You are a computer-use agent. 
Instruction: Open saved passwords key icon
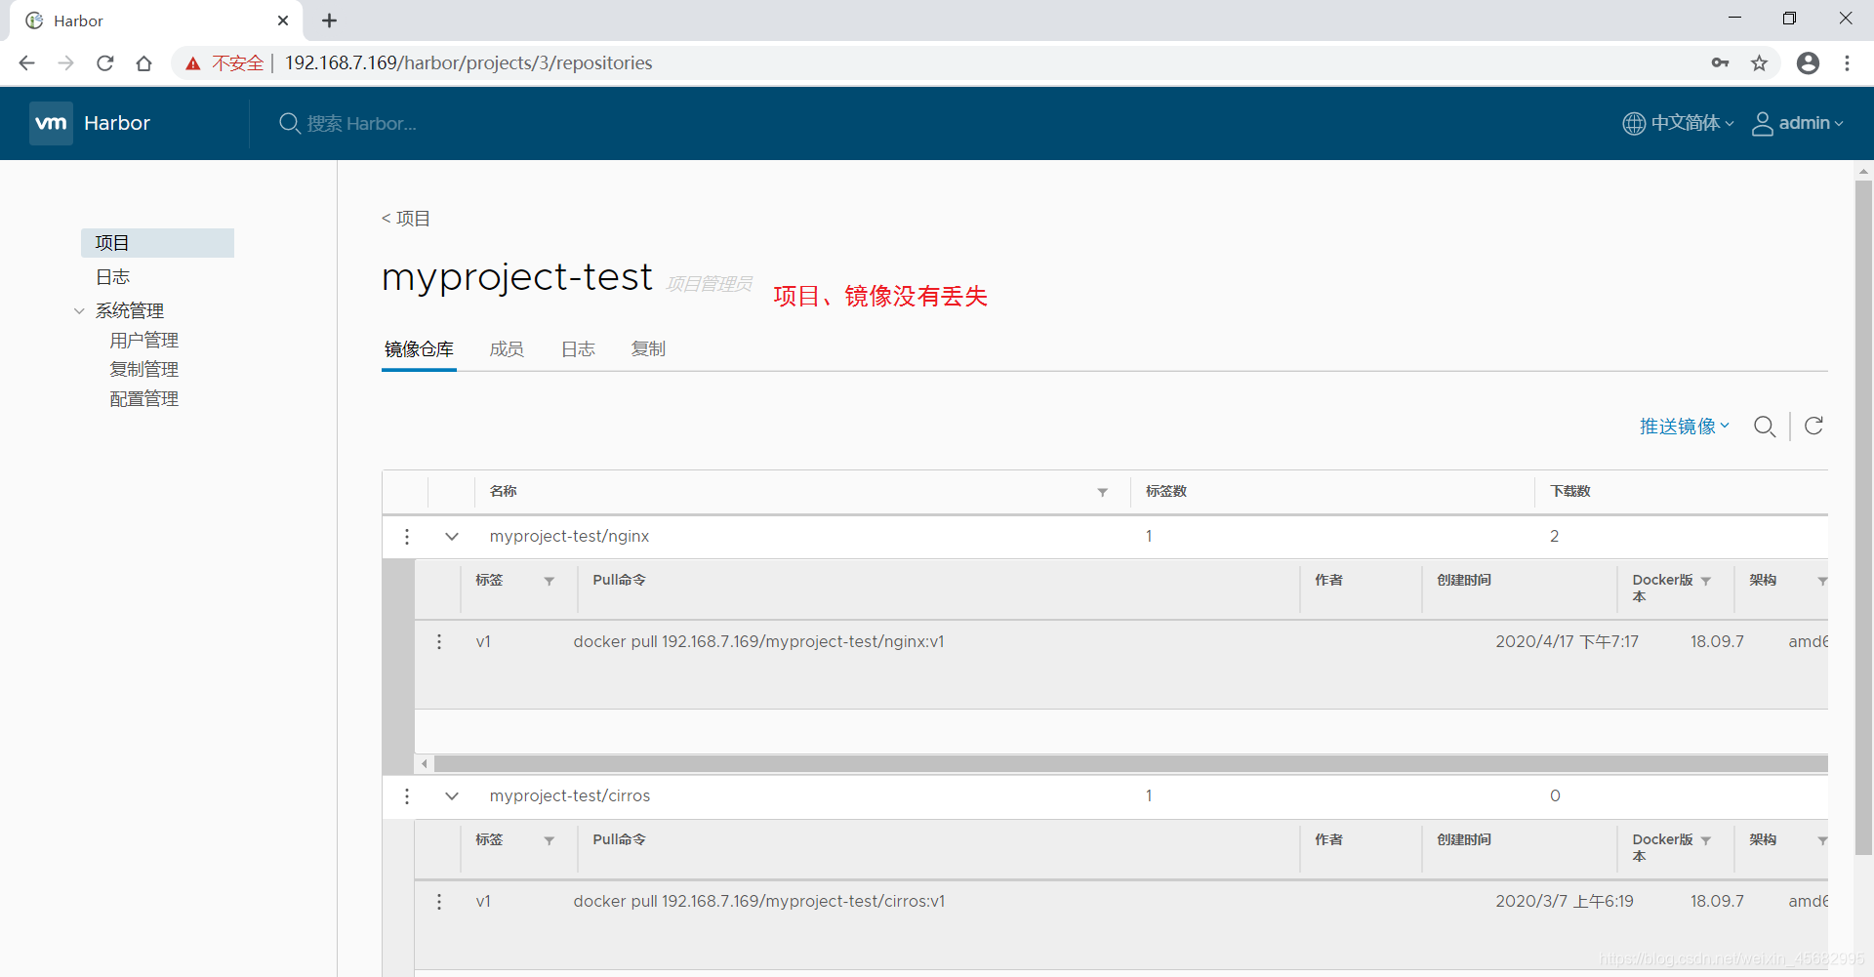1720,63
